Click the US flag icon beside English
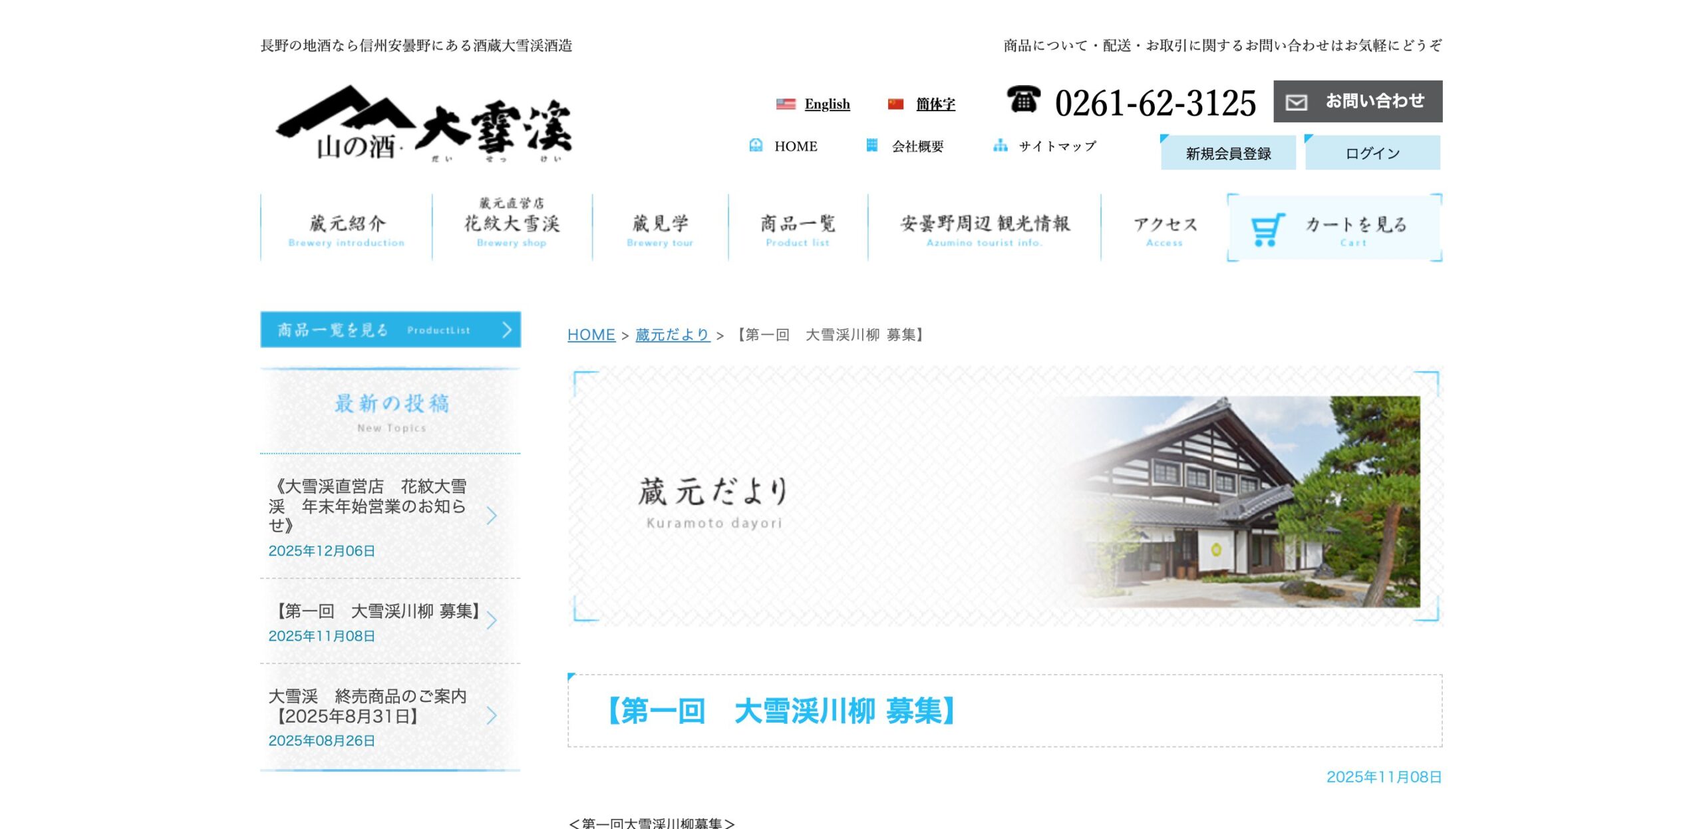 (786, 104)
